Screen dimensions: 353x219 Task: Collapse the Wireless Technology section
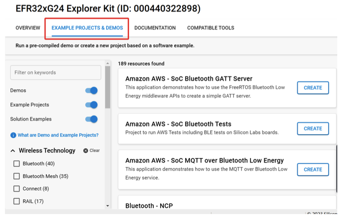(13, 151)
